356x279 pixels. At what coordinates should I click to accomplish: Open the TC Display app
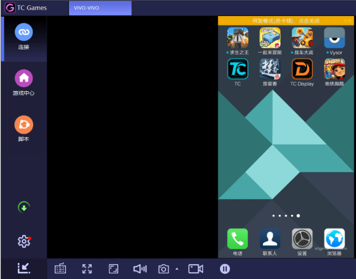(x=302, y=70)
